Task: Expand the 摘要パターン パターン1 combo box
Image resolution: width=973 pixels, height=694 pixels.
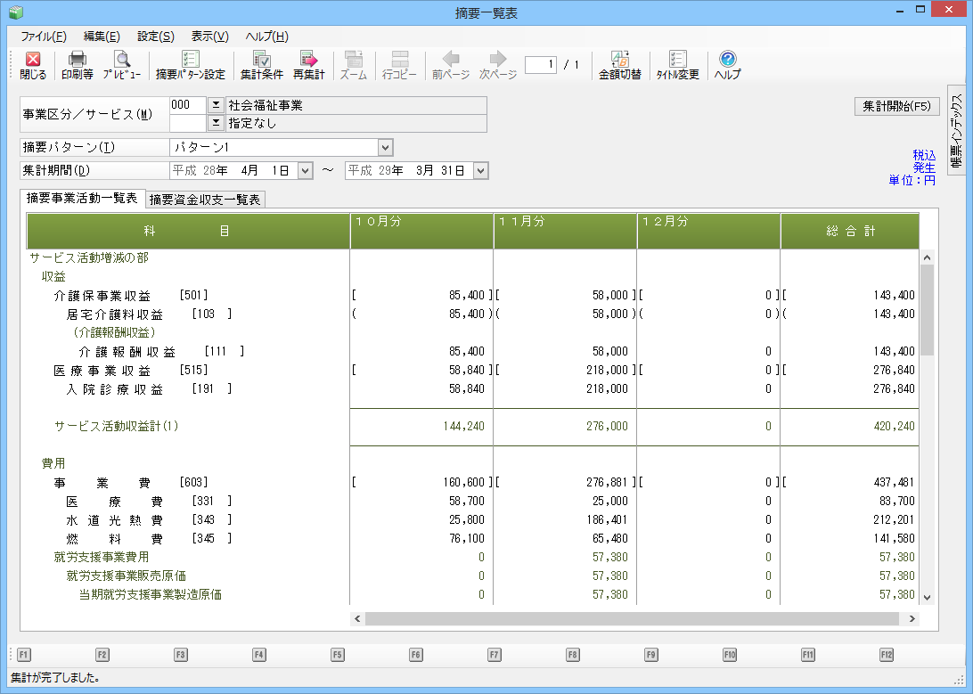Action: tap(385, 147)
